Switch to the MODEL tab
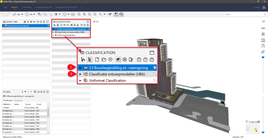268x139 pixels. coord(14,7)
